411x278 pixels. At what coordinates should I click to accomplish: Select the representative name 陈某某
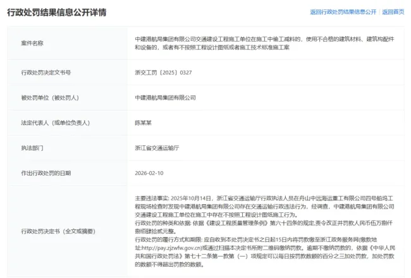pyautogui.click(x=143, y=123)
